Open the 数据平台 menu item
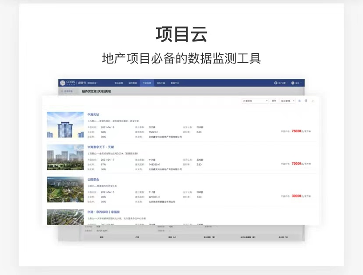The width and height of the screenshot is (363, 275). [175, 83]
